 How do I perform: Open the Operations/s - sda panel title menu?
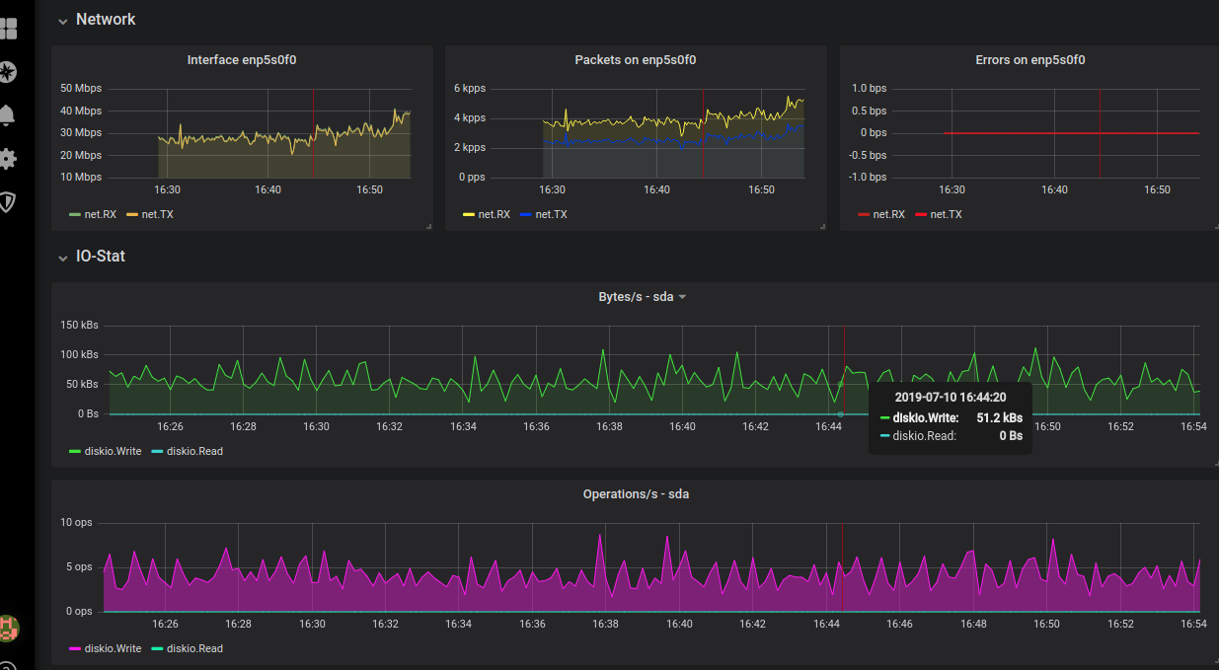[x=636, y=493]
